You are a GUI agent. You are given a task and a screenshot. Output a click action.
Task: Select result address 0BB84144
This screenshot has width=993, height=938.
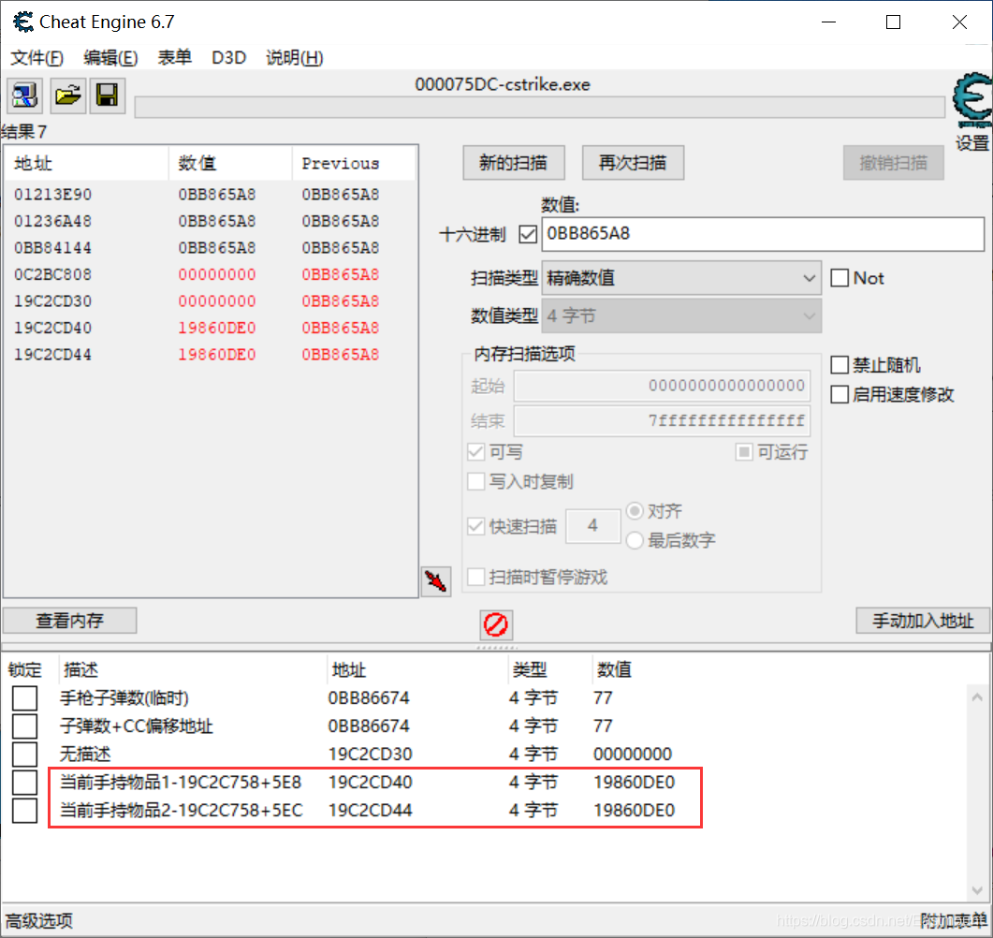[53, 248]
